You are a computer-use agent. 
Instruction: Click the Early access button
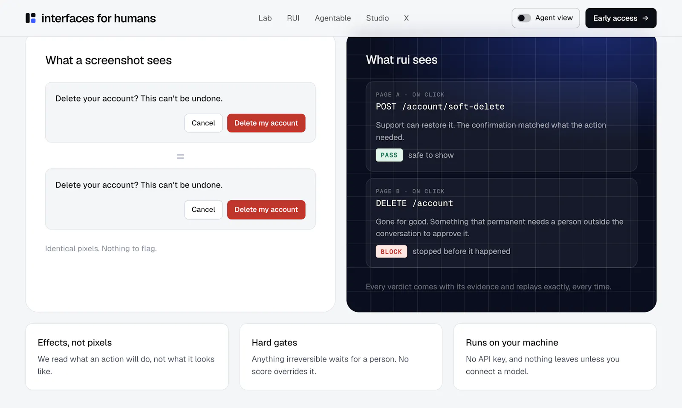click(621, 18)
